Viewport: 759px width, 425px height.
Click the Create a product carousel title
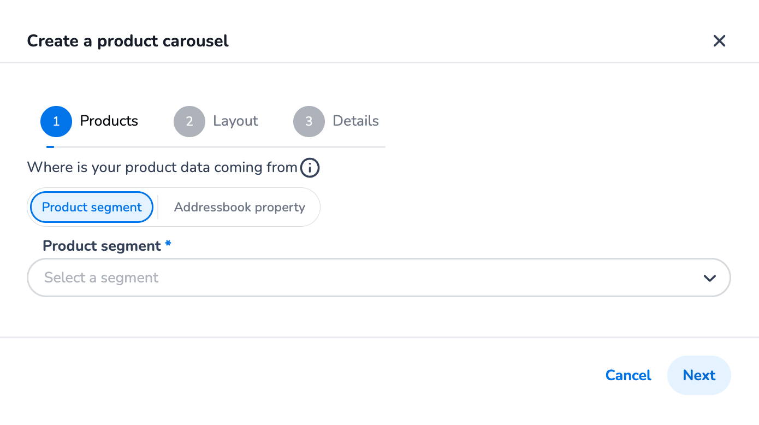tap(128, 41)
